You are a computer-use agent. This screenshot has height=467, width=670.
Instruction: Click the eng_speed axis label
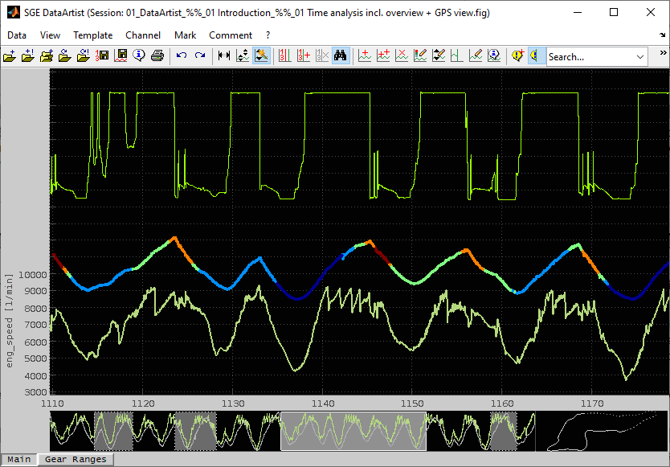tap(10, 321)
